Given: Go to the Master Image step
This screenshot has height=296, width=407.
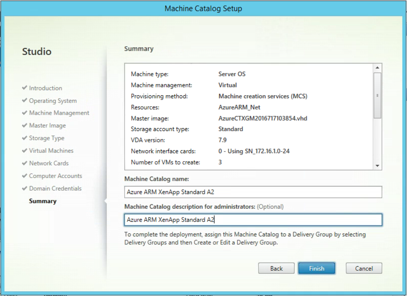Looking at the screenshot, I should coord(47,126).
